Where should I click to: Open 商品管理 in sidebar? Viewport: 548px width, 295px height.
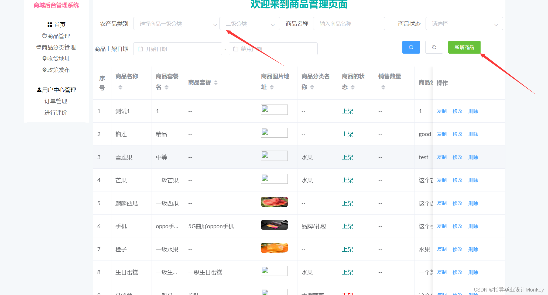pyautogui.click(x=56, y=36)
